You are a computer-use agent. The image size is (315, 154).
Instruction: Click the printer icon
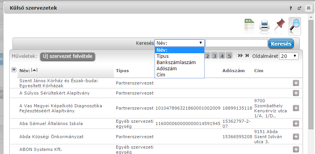click(264, 25)
